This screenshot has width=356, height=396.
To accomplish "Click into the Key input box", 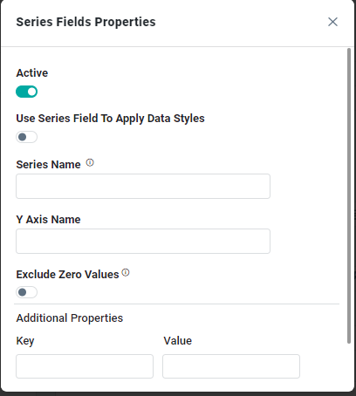I will pos(85,366).
